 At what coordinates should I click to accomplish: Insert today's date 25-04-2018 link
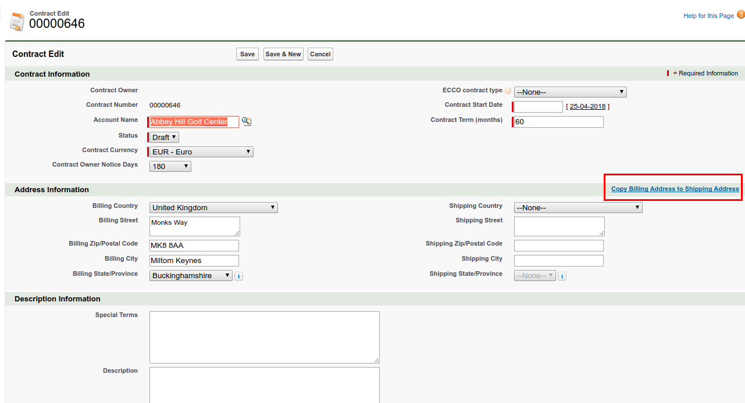click(x=587, y=107)
